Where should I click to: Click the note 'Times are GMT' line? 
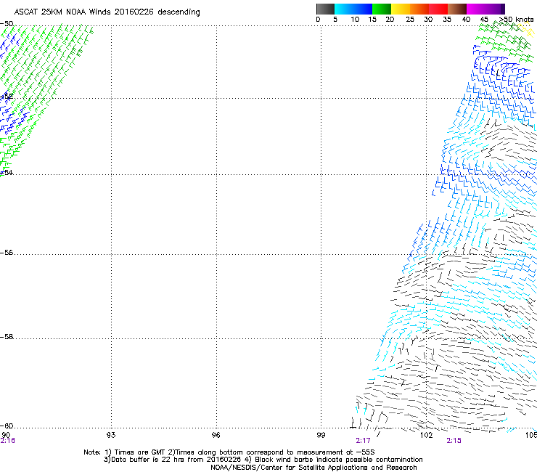point(229,452)
